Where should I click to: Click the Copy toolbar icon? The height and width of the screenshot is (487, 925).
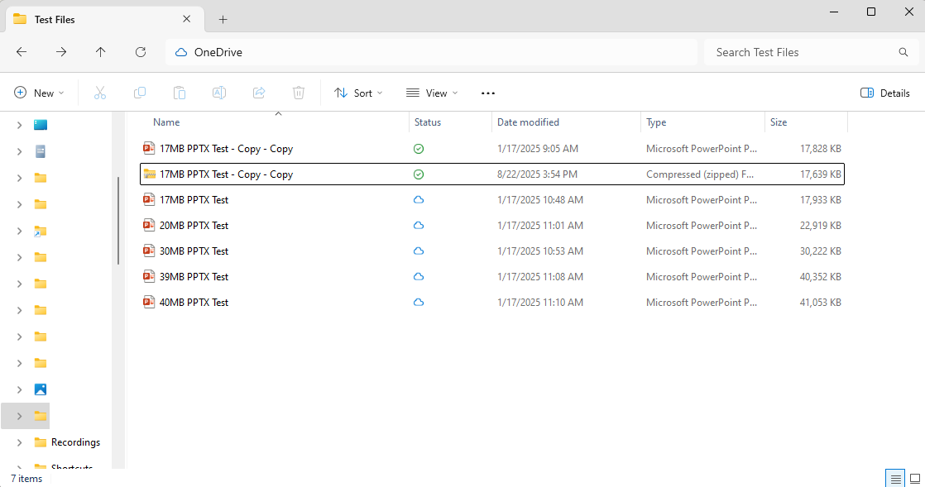(x=140, y=93)
